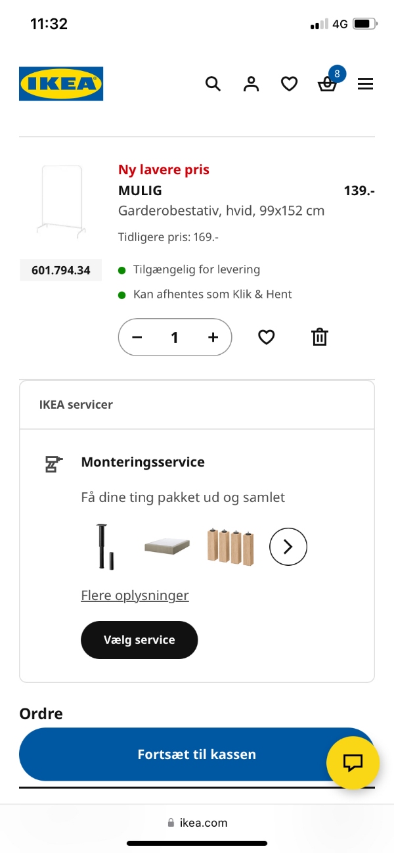Open the favorites heart in the header

(289, 83)
